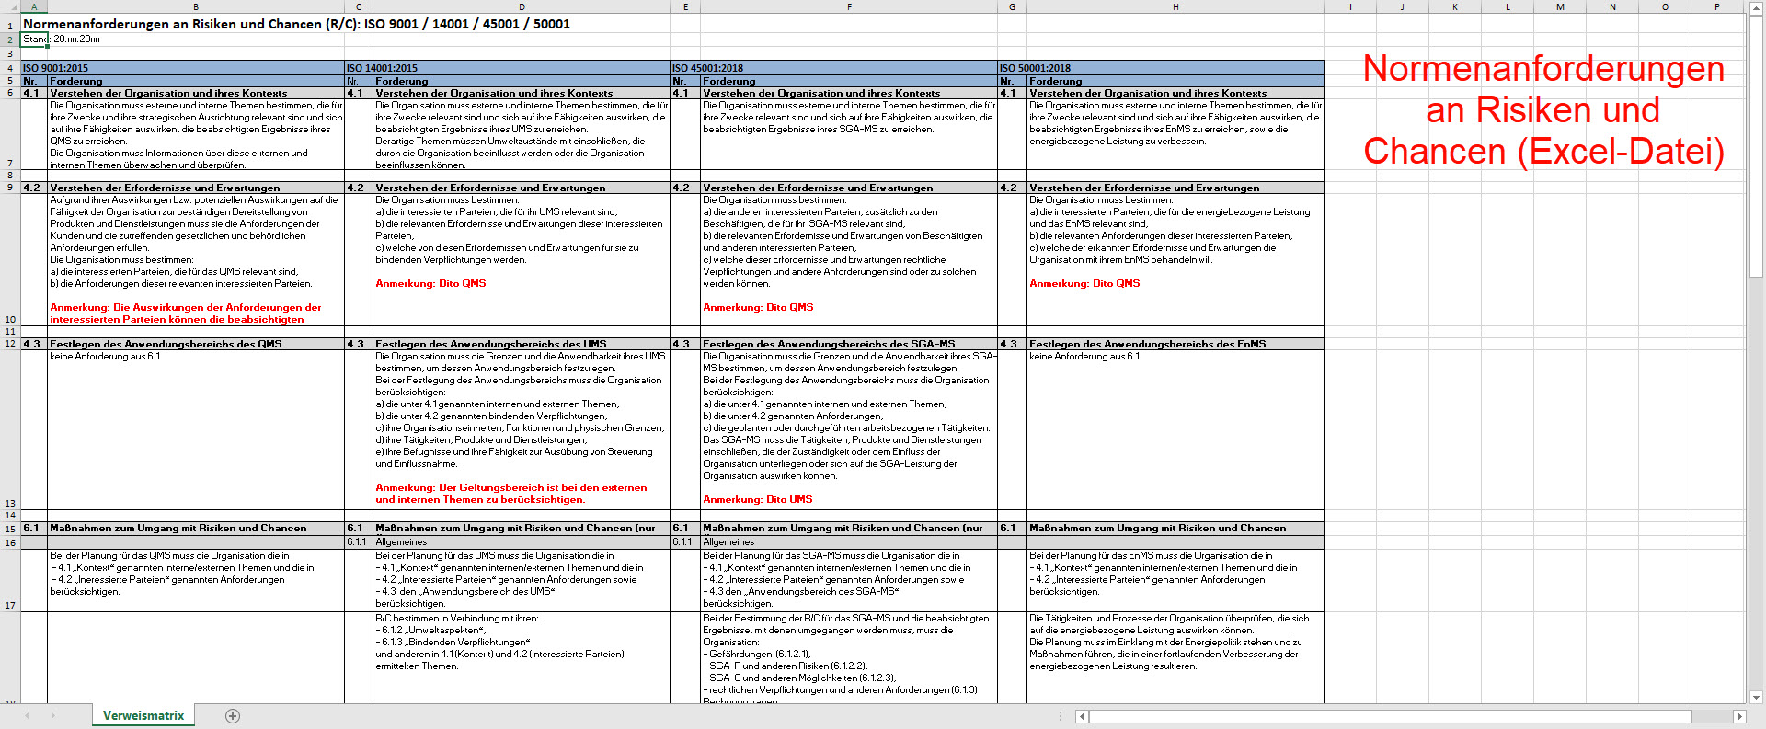The height and width of the screenshot is (729, 1766).
Task: Add a new sheet with the plus icon
Action: (x=233, y=716)
